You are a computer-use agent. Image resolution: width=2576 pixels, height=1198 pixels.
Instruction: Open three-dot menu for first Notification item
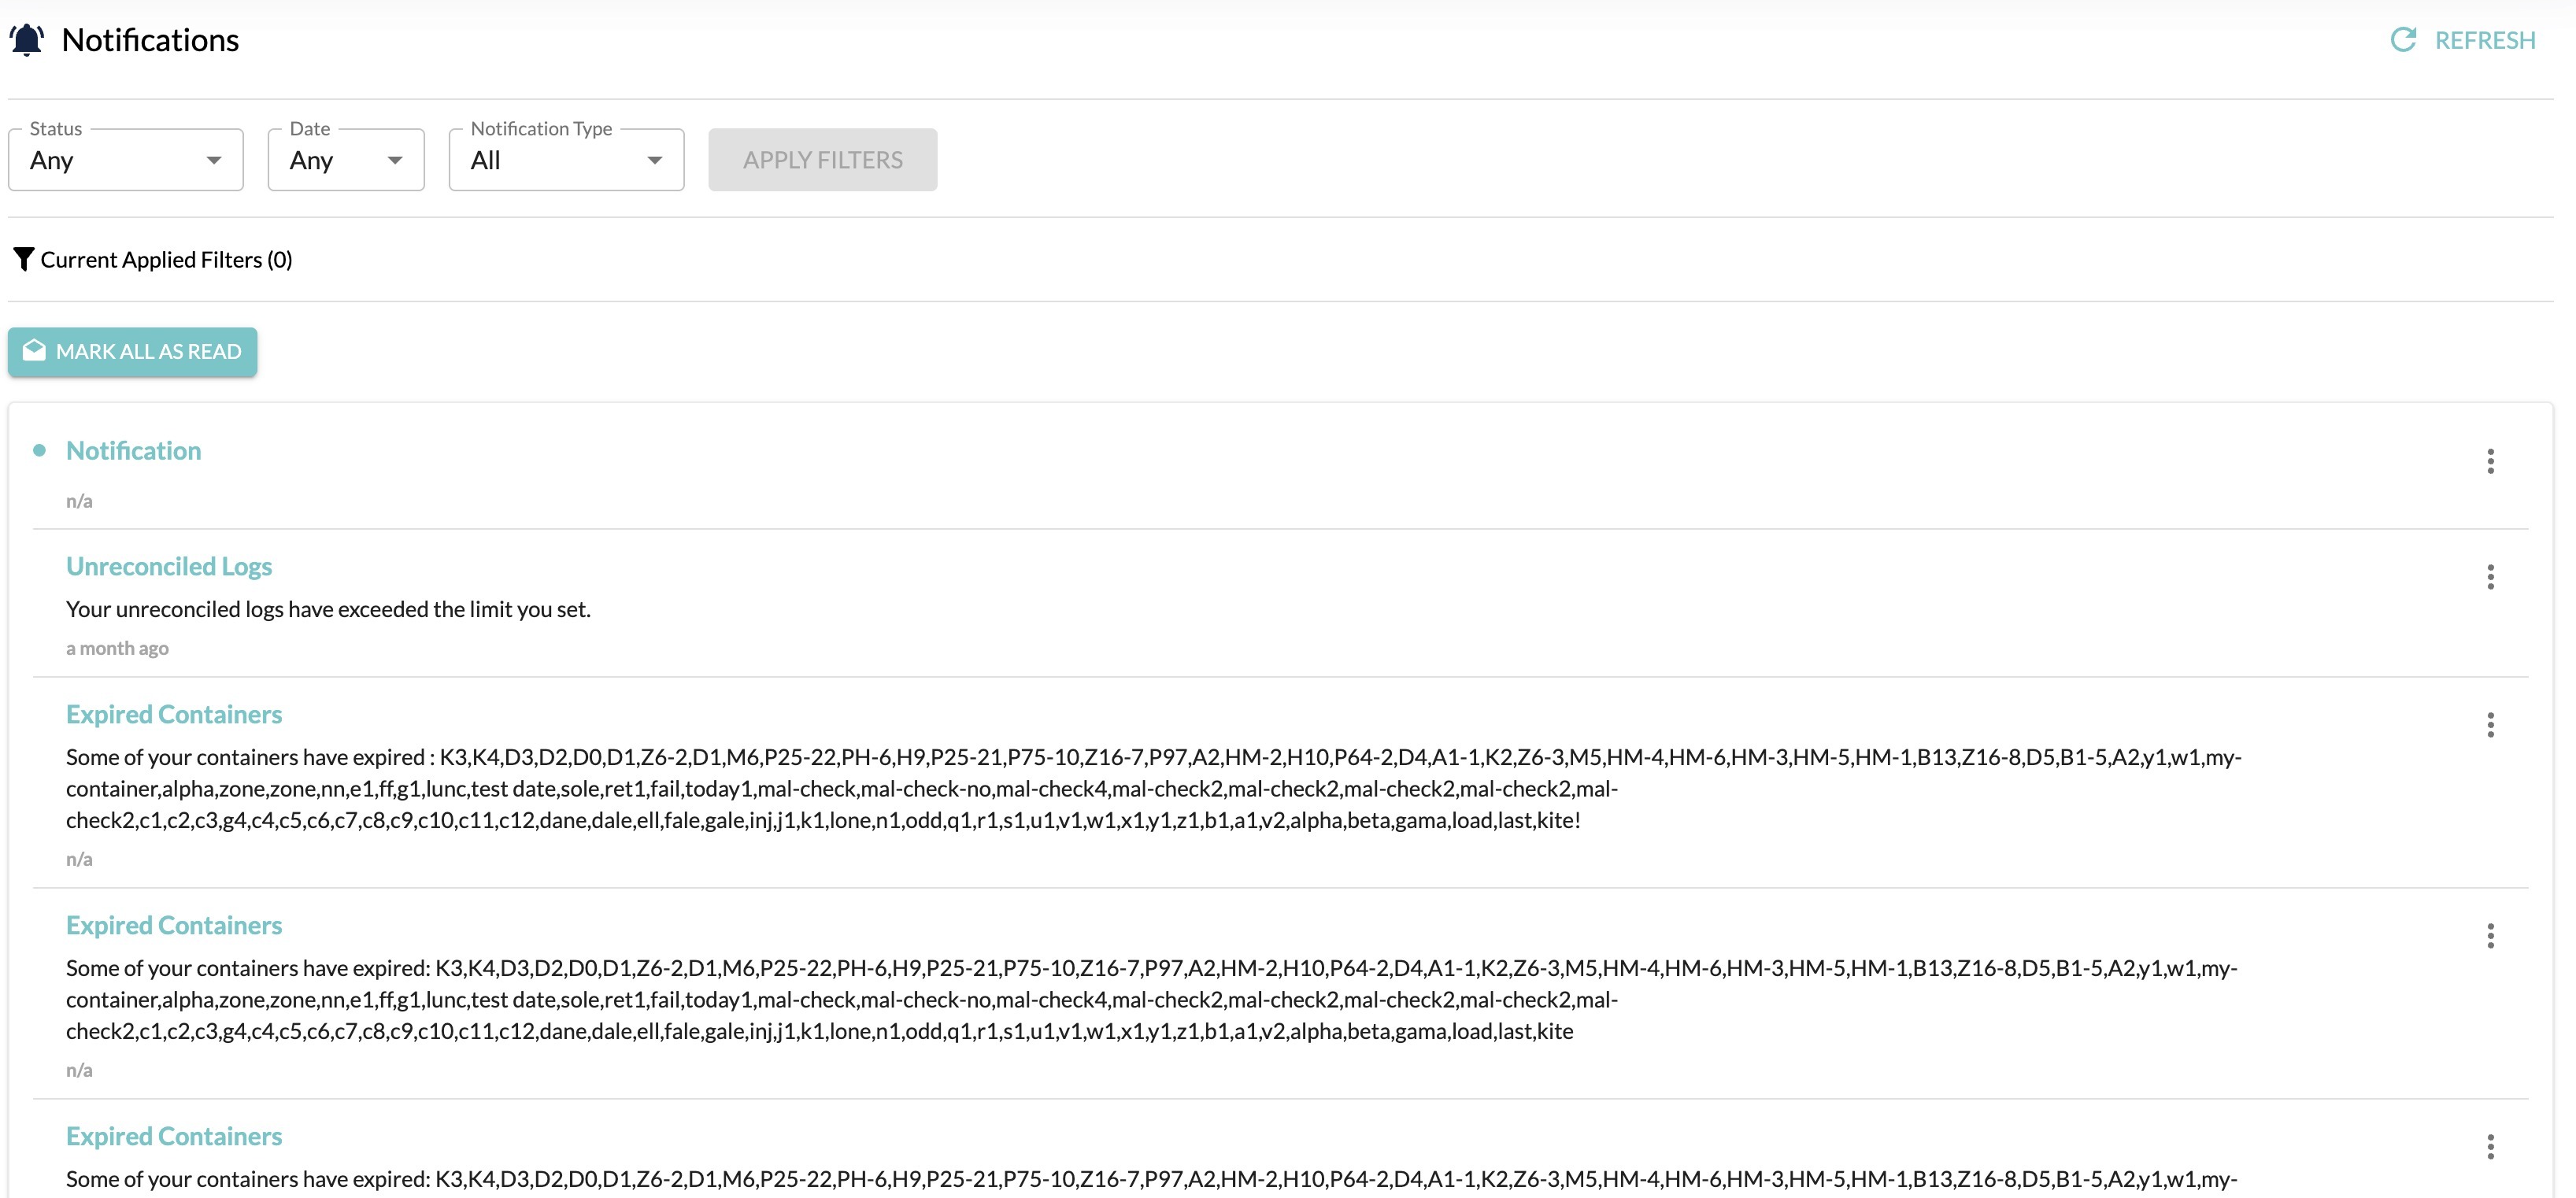[x=2490, y=461]
